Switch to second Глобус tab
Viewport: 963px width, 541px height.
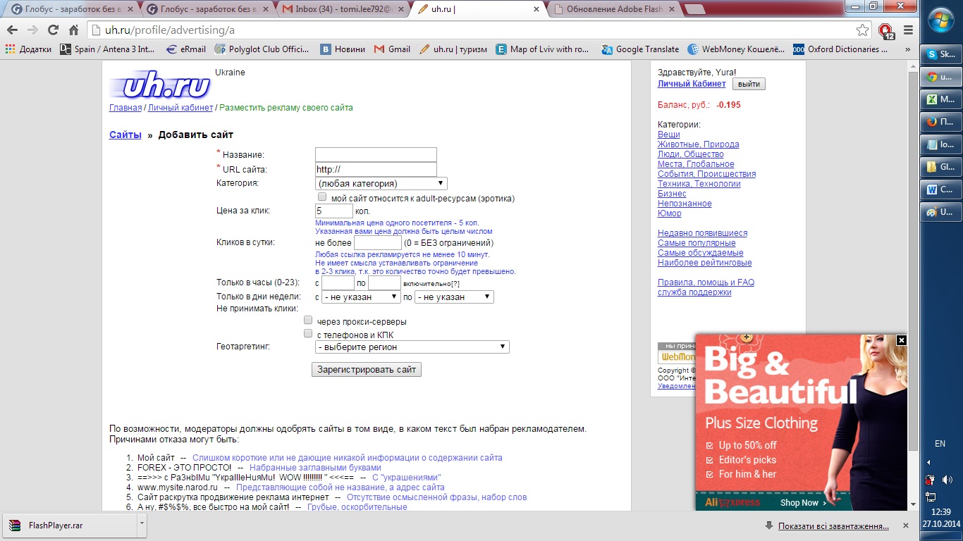click(x=206, y=9)
